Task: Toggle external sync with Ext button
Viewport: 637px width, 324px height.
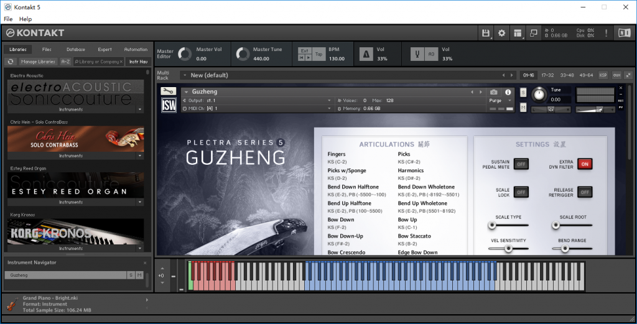Action: (x=305, y=51)
